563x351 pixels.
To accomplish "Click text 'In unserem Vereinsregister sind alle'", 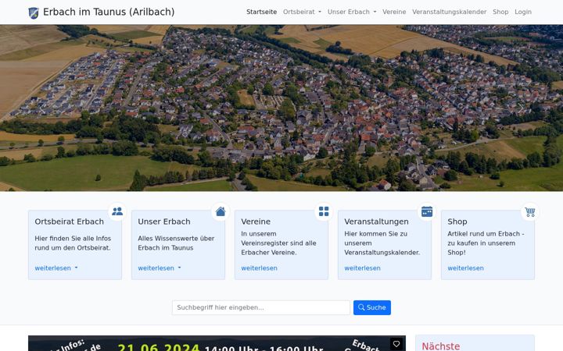I will click(278, 238).
